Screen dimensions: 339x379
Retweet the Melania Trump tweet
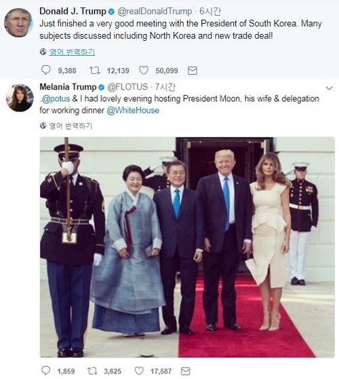click(92, 371)
